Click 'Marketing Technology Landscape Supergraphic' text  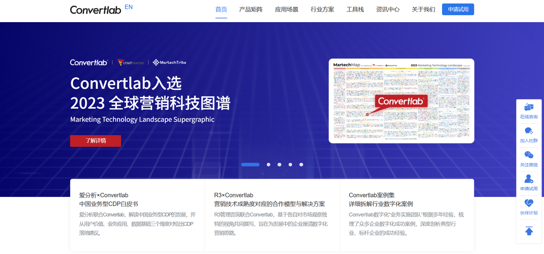[142, 120]
